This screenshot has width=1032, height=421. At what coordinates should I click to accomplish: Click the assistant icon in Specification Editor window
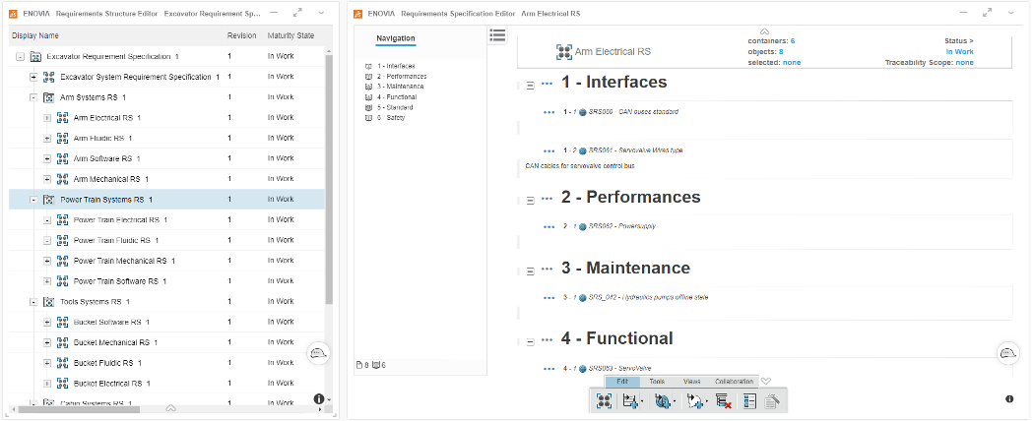1007,353
